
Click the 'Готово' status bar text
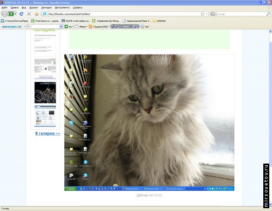pos(5,208)
